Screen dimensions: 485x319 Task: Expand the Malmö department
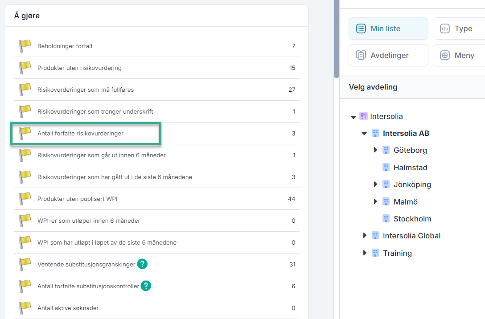point(375,201)
